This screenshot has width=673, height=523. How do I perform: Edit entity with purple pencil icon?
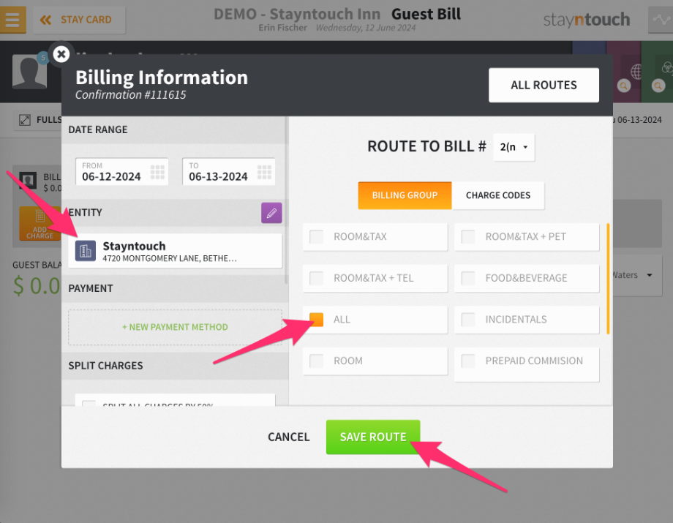pyautogui.click(x=271, y=213)
